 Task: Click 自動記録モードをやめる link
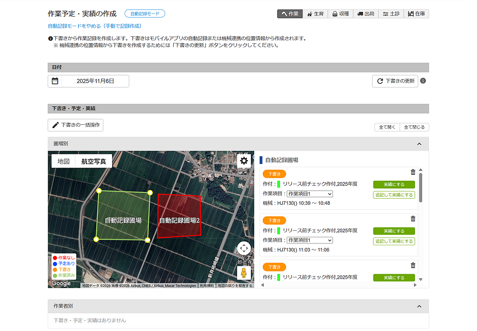(94, 26)
